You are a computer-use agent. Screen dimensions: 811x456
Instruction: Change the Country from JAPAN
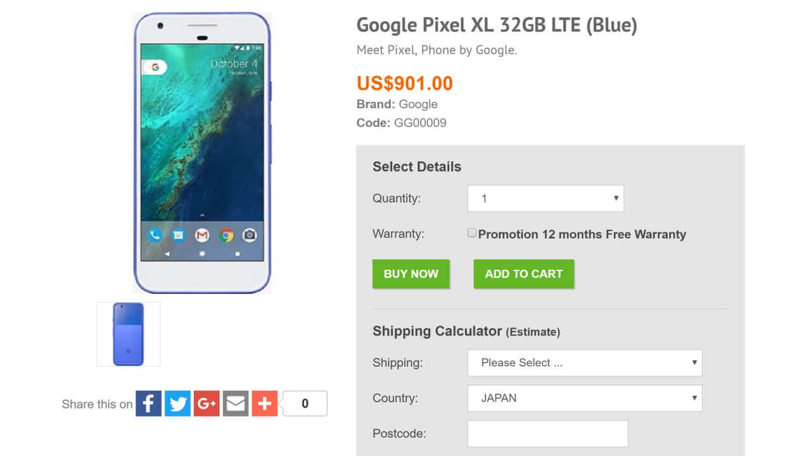(584, 398)
